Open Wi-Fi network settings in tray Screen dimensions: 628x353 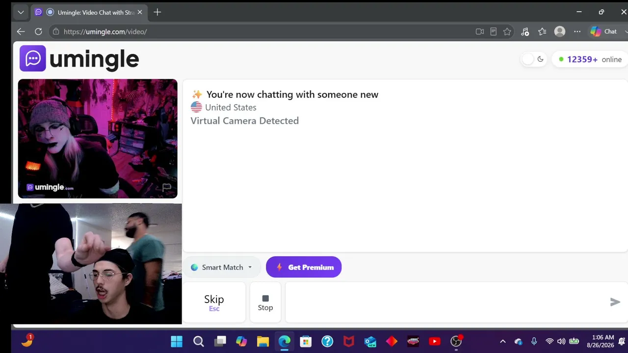549,341
